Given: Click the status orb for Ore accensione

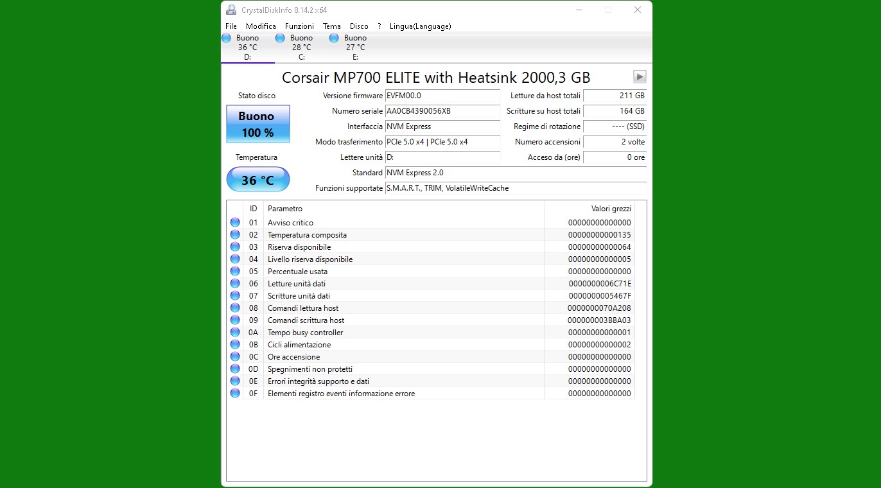Looking at the screenshot, I should 235,357.
